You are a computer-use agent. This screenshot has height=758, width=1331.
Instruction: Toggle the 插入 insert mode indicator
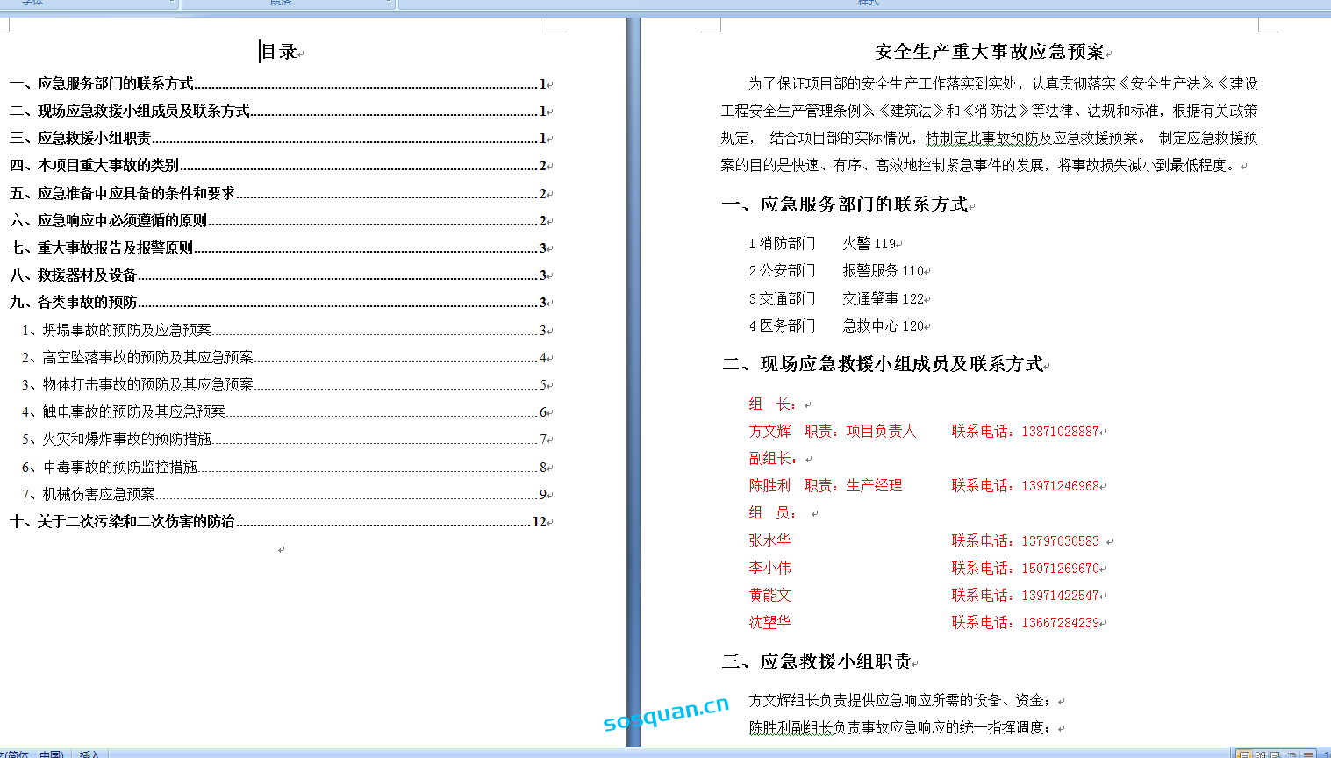[x=89, y=754]
